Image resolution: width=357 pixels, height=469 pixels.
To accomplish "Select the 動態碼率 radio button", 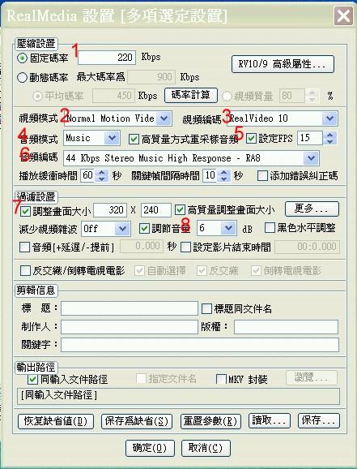I will pyautogui.click(x=22, y=77).
